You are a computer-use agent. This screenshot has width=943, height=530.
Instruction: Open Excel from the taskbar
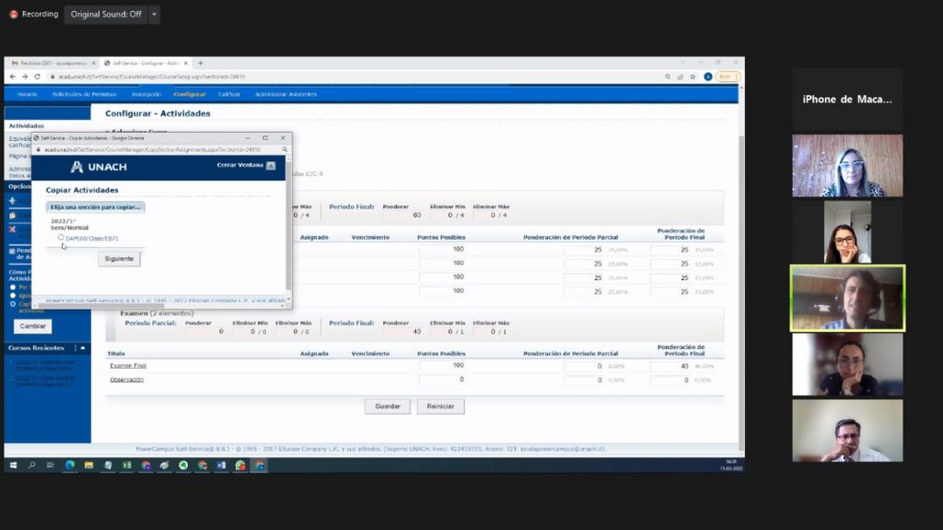point(126,465)
